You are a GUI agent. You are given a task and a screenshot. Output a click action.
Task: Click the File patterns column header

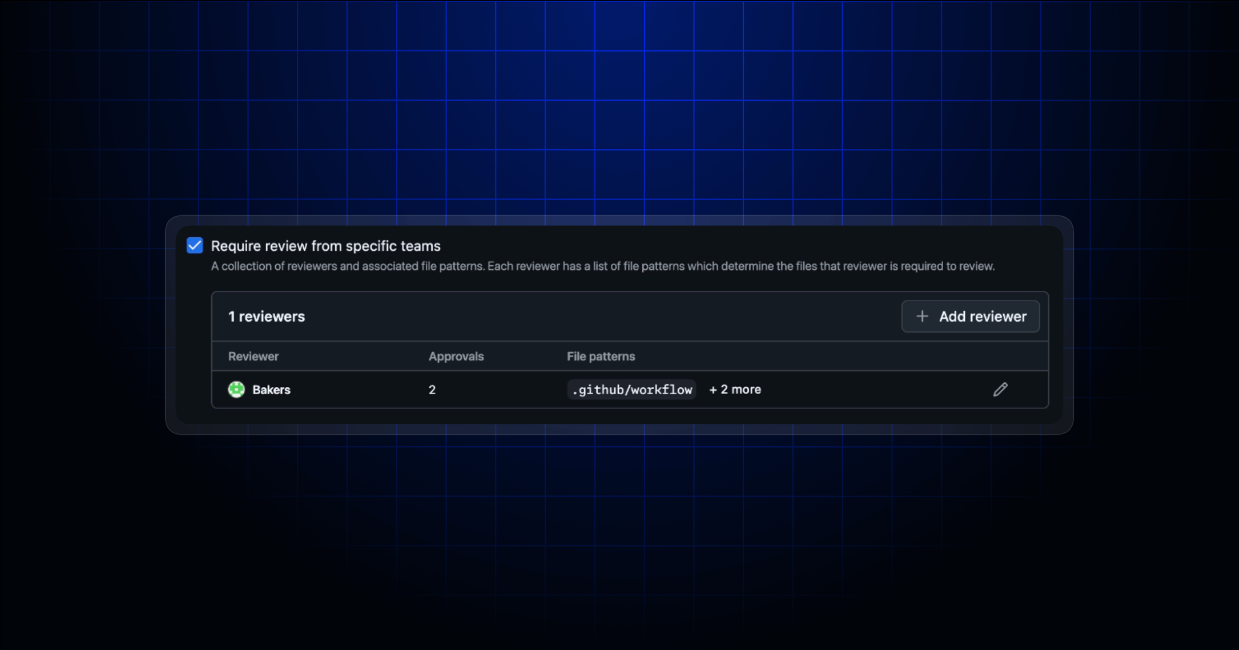tap(600, 356)
